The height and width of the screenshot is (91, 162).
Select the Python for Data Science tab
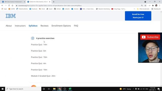pyautogui.click(x=39, y=2)
